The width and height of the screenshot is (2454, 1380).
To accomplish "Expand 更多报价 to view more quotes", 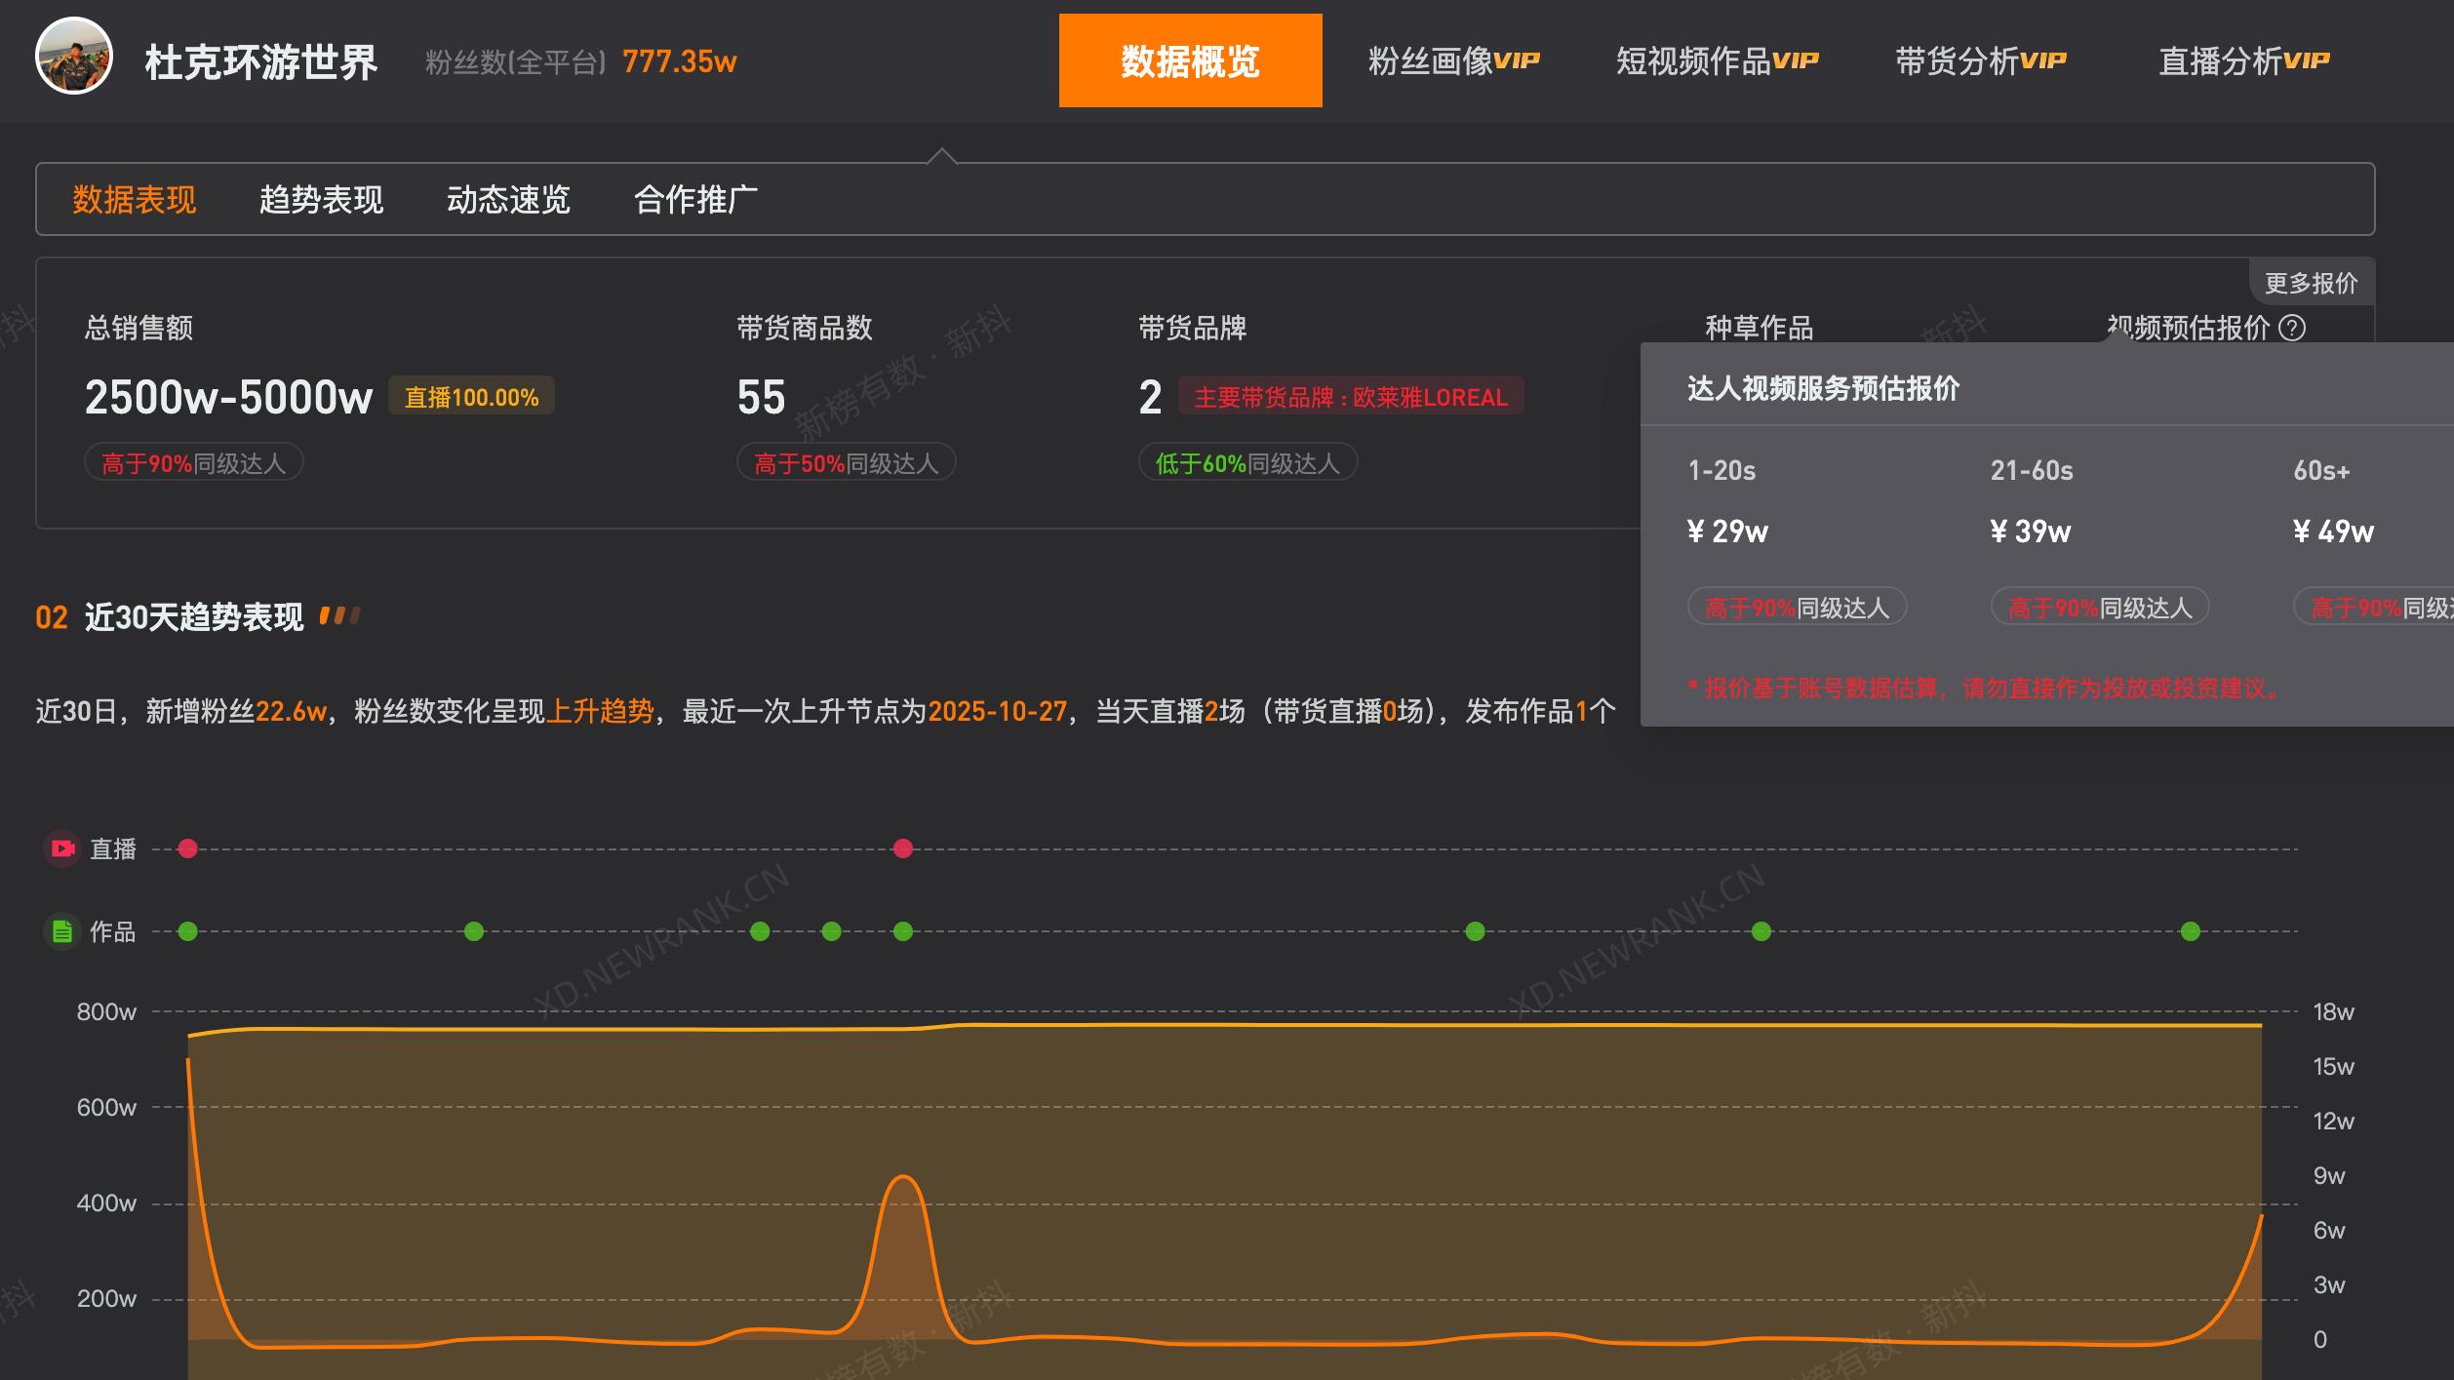I will 2313,283.
